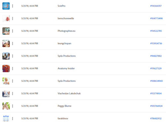Select the Peggy Blume thumbnail image
Image resolution: width=166 pixels, height=124 pixels.
(6, 106)
